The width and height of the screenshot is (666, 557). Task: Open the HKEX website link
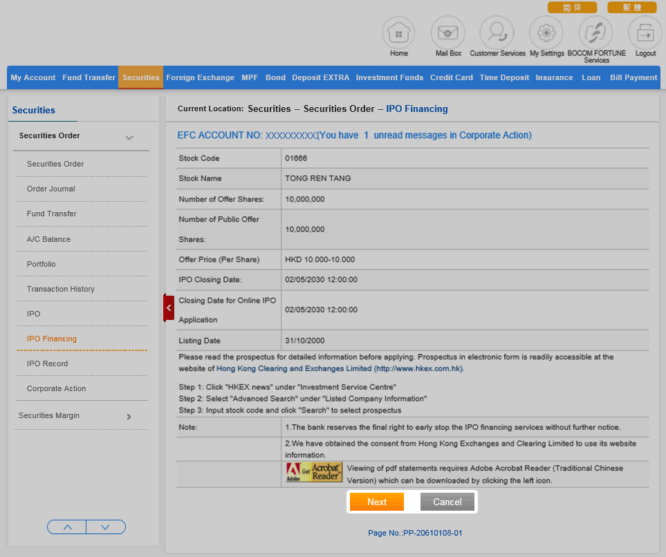(340, 369)
